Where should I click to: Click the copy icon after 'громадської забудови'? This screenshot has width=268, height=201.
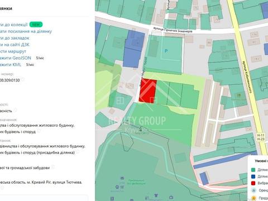tap(53, 167)
